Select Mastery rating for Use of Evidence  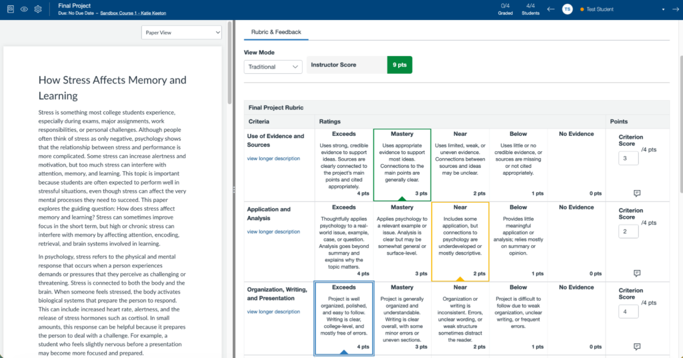coord(402,165)
